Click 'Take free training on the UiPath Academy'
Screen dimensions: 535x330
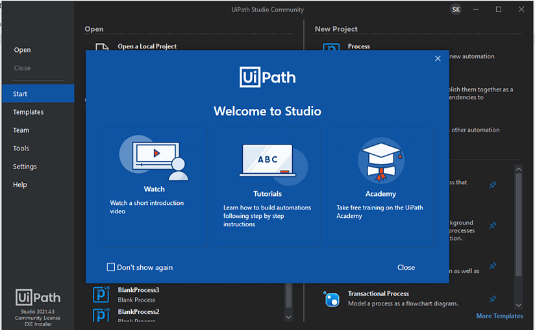point(379,211)
